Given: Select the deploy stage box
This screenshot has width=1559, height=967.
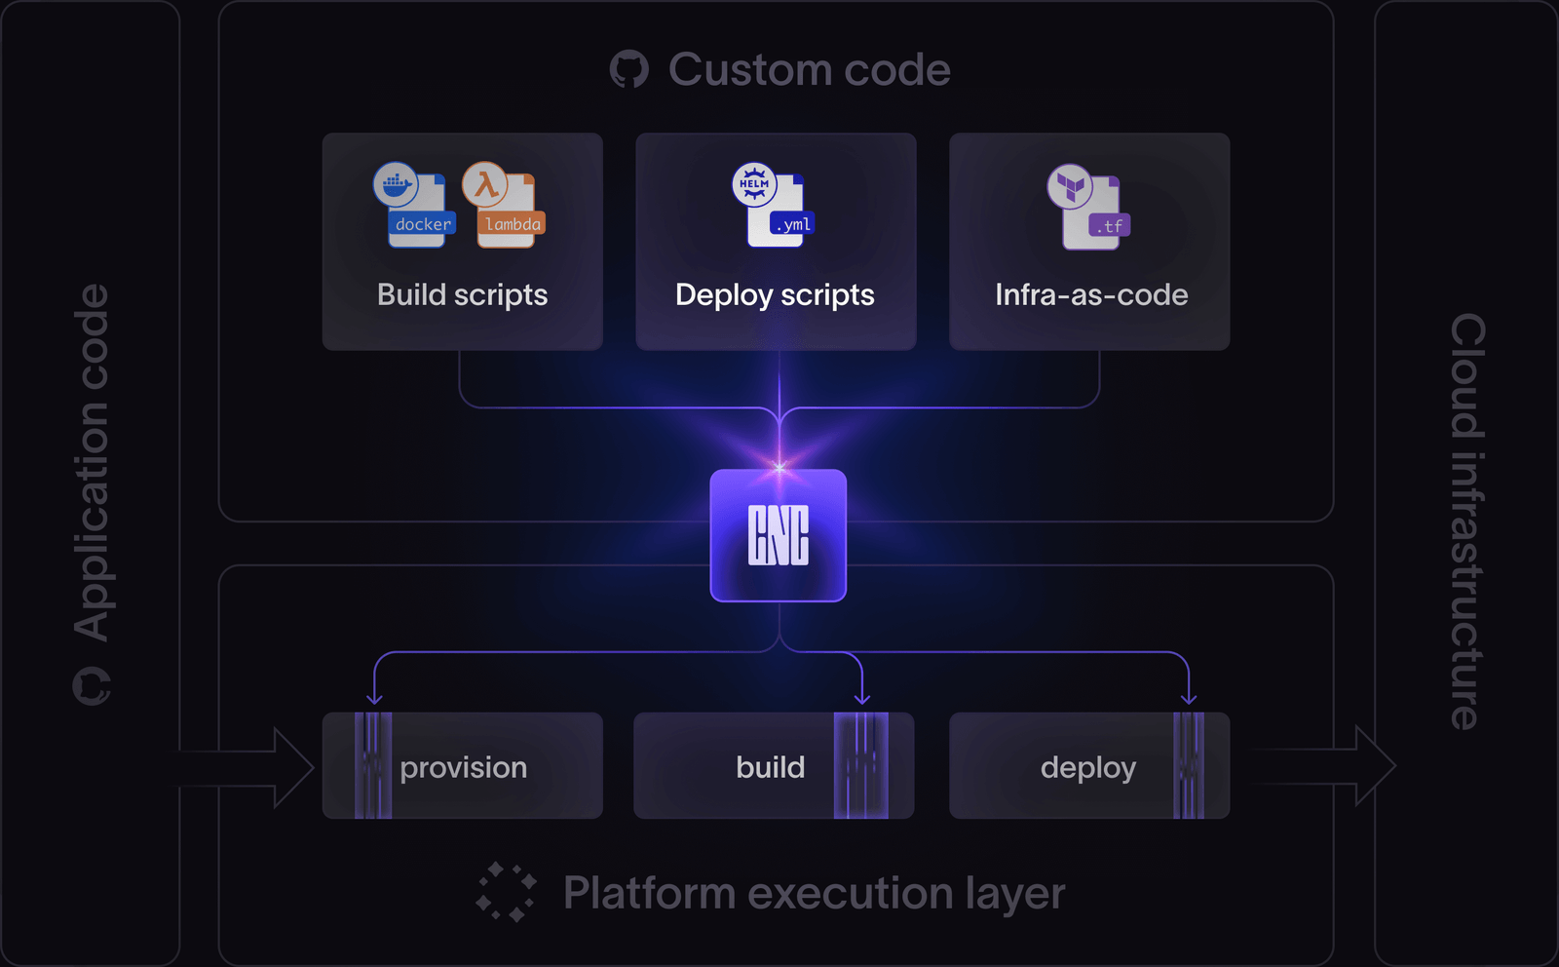Looking at the screenshot, I should (1089, 766).
